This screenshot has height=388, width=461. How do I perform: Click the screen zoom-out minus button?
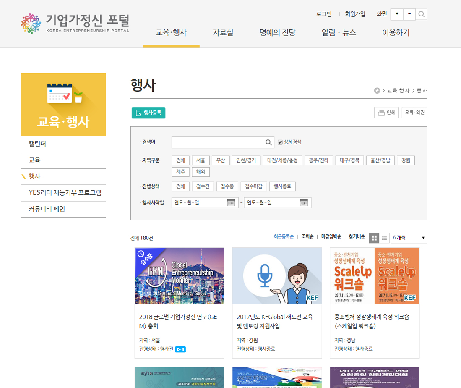pos(409,14)
